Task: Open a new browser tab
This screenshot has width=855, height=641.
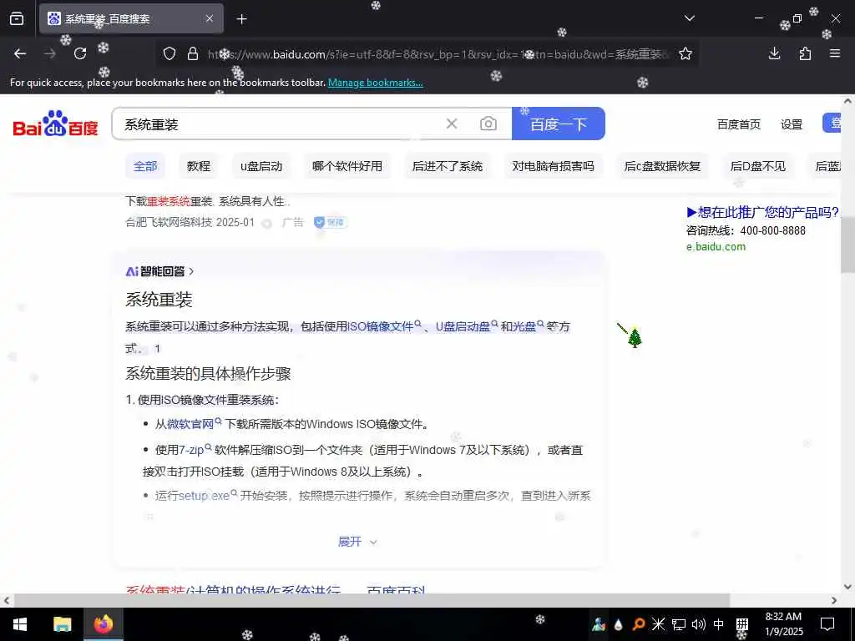Action: 241,19
